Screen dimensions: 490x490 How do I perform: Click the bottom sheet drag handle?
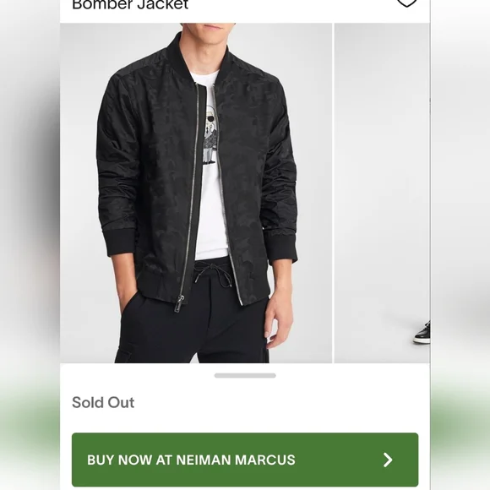(x=245, y=375)
